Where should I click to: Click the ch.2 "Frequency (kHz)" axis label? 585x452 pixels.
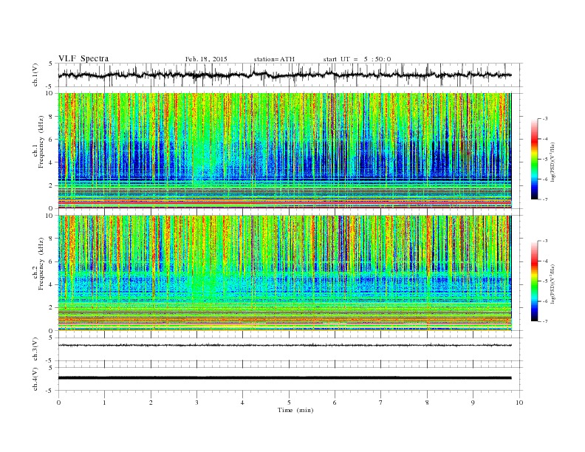click(x=41, y=264)
